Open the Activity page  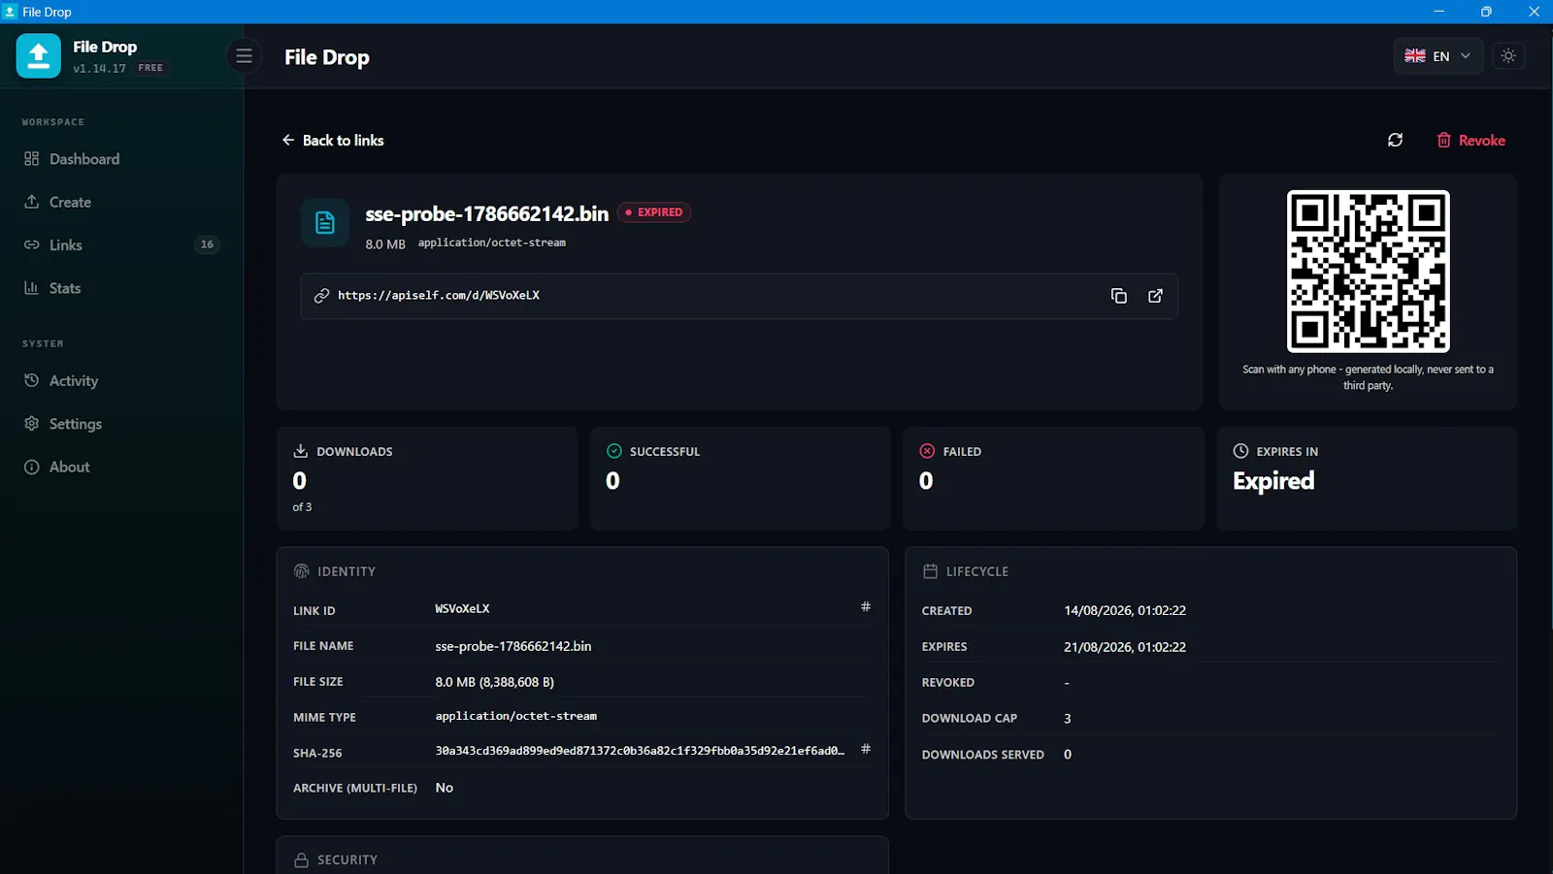click(x=121, y=381)
